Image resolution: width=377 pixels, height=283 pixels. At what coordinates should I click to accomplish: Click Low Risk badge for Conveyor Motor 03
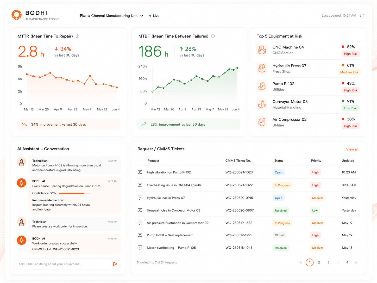(x=350, y=108)
